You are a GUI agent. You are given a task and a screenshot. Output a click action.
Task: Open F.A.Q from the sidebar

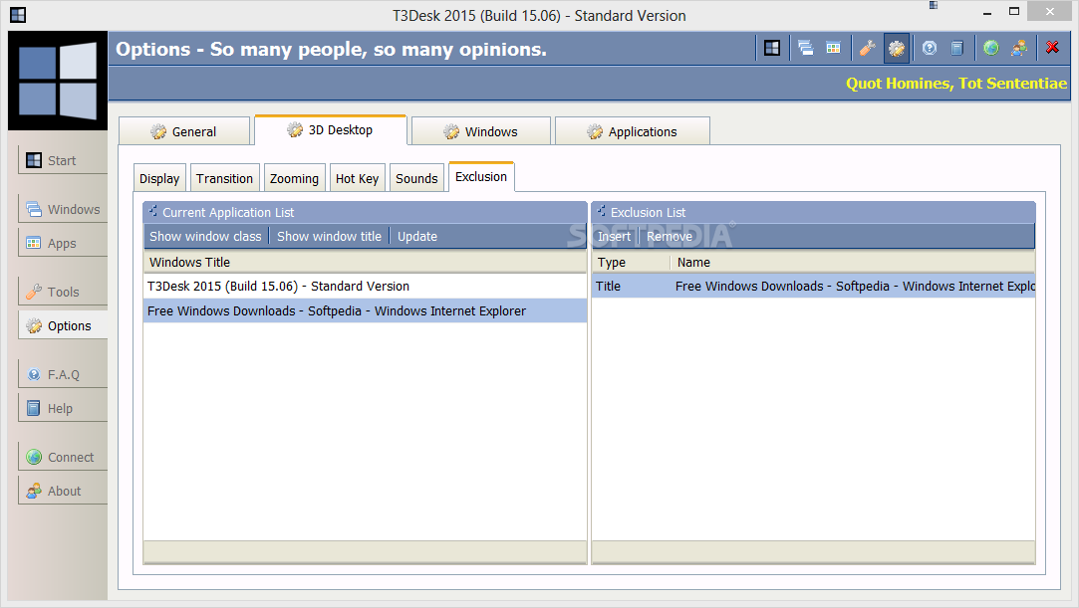coord(63,374)
